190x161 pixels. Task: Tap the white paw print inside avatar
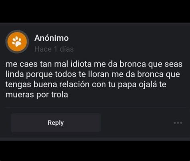(x=17, y=42)
